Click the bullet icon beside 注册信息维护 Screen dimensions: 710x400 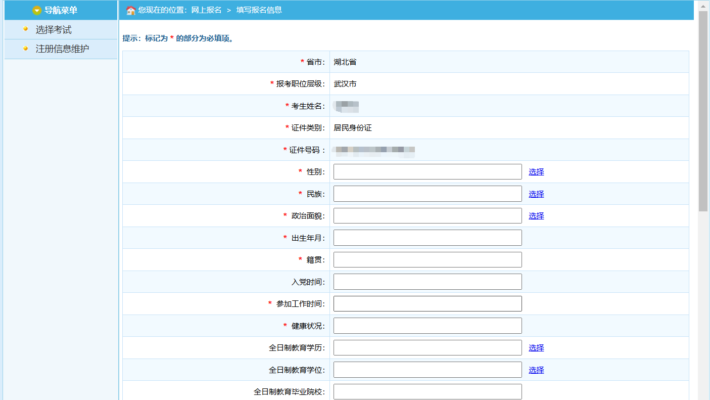(x=25, y=49)
